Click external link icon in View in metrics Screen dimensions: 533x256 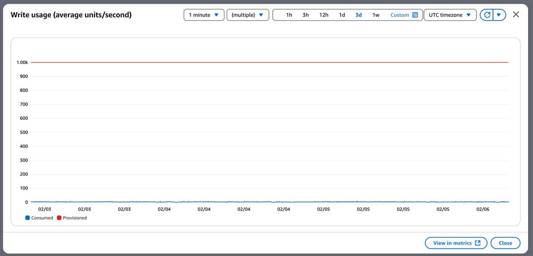[478, 243]
